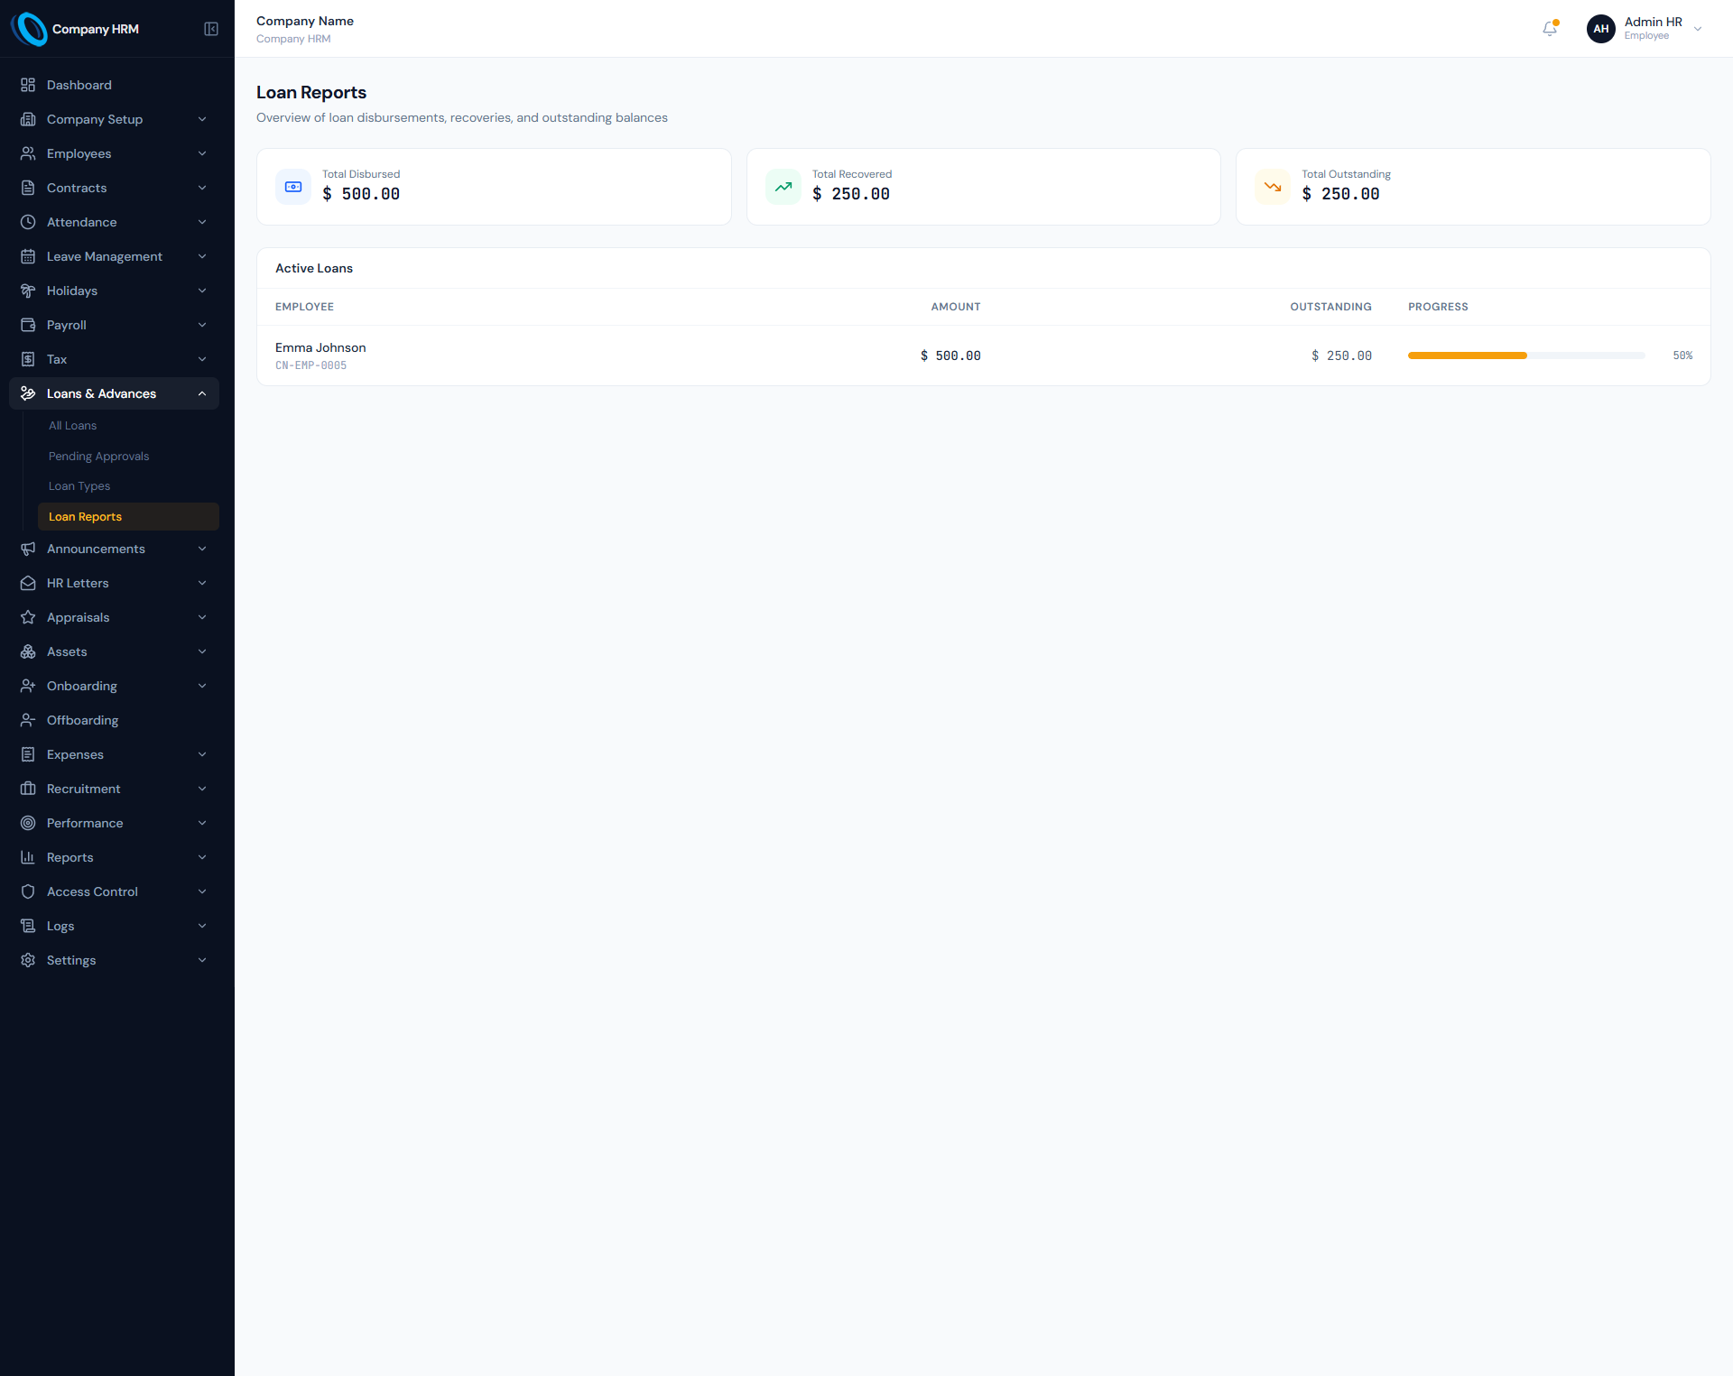Click the Total Outstanding trending-down icon
The width and height of the screenshot is (1733, 1376).
[x=1273, y=187]
